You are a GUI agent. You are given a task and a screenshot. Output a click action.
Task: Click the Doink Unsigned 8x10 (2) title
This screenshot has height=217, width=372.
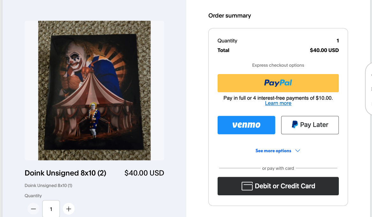point(65,173)
